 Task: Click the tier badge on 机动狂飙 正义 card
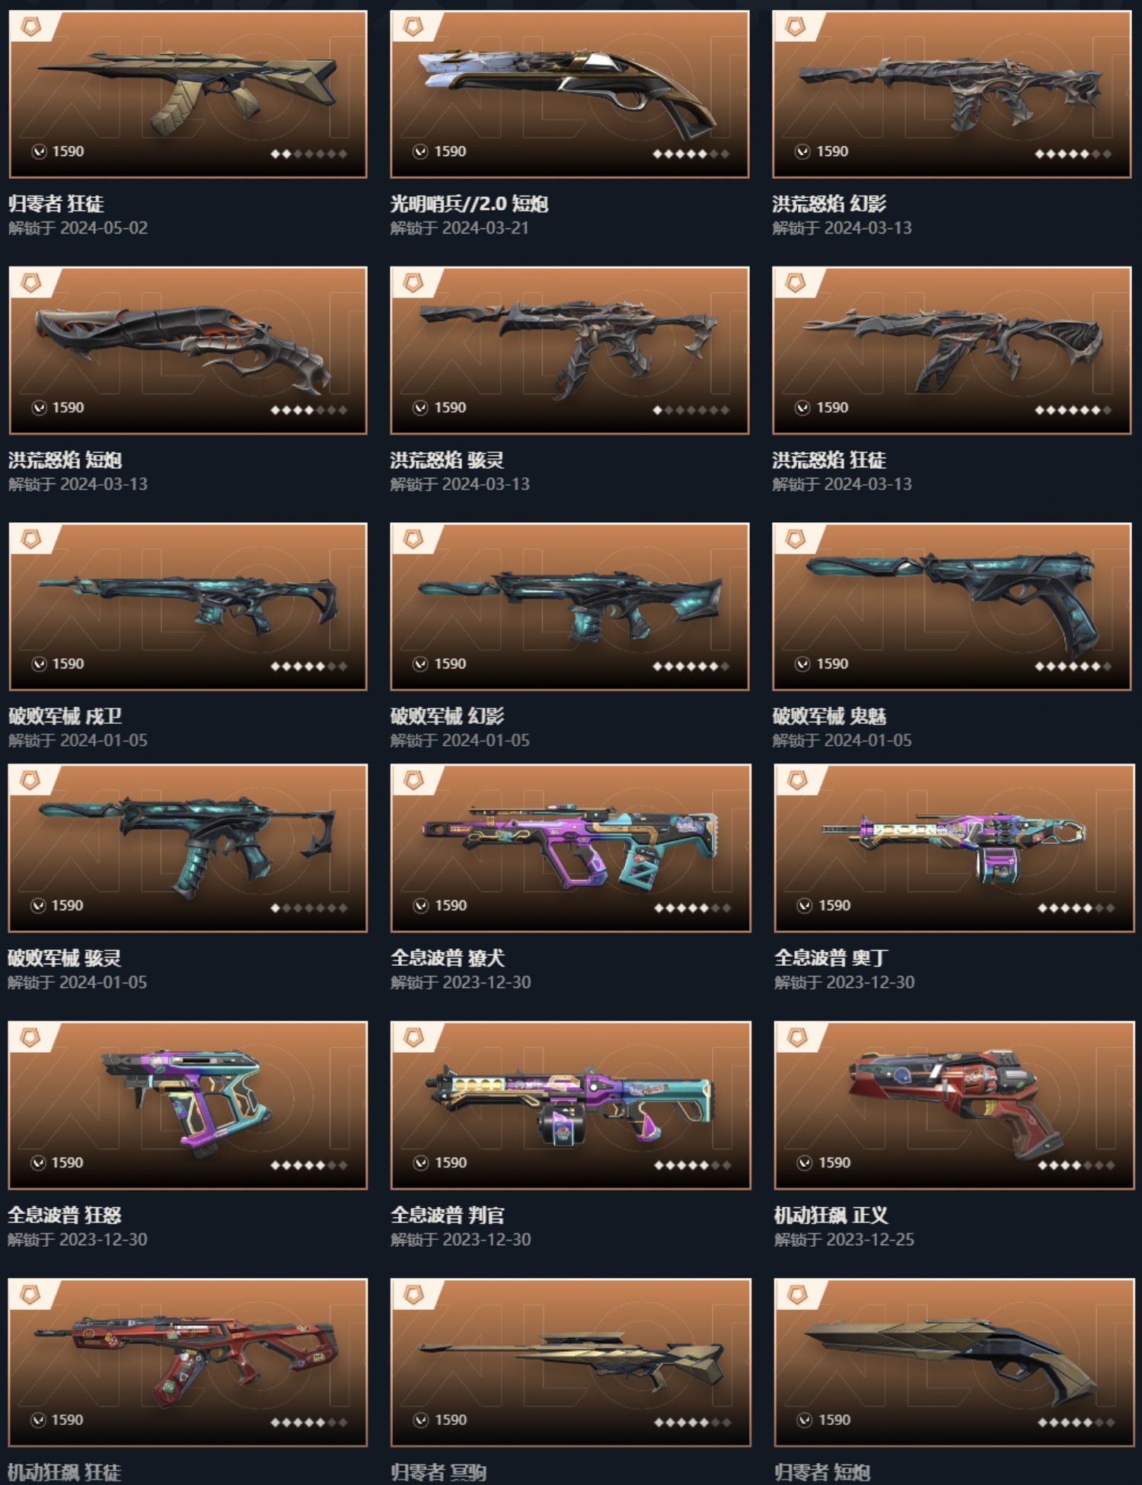coord(797,1038)
